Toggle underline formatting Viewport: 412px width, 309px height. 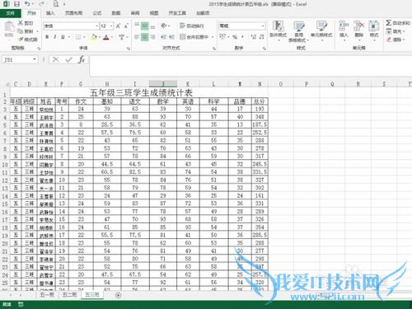tap(63, 37)
